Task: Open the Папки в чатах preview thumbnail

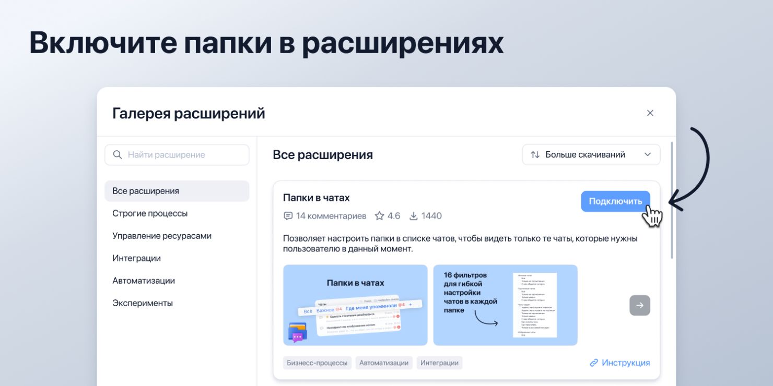Action: [x=355, y=305]
